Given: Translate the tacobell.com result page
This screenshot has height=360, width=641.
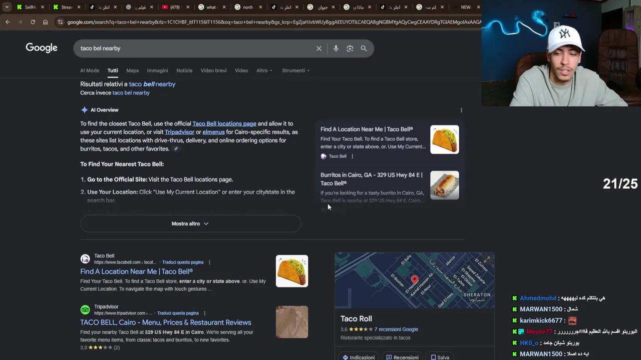Looking at the screenshot, I should click(x=183, y=262).
